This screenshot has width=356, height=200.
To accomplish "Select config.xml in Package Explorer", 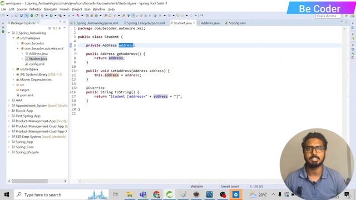I will click(34, 64).
